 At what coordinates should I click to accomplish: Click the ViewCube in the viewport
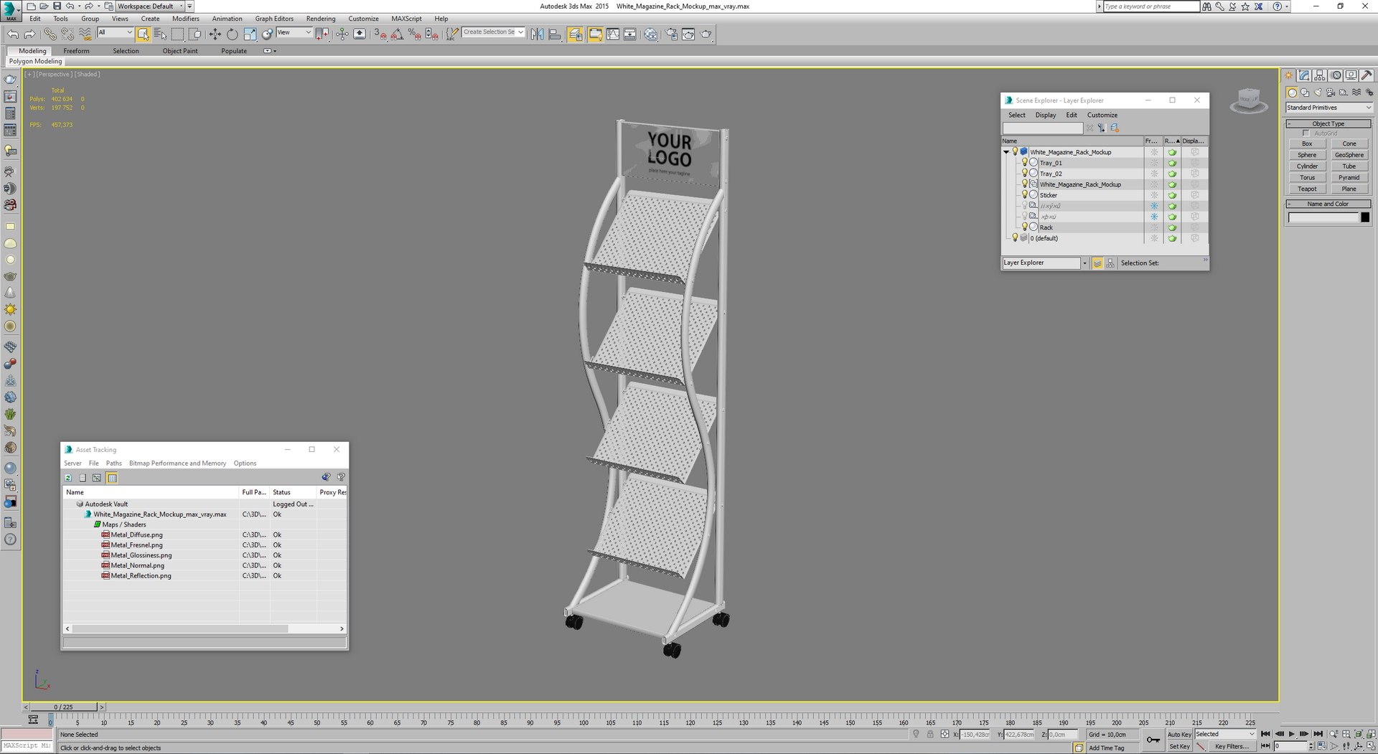pos(1249,100)
